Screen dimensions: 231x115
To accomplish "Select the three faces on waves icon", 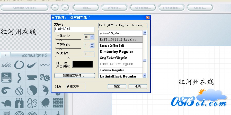I will 6,65.
